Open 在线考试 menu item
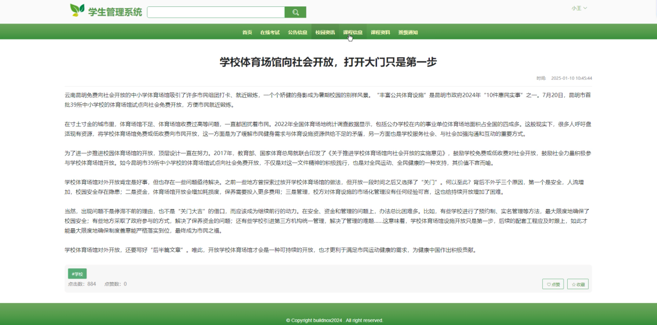657x325 pixels. click(x=270, y=32)
